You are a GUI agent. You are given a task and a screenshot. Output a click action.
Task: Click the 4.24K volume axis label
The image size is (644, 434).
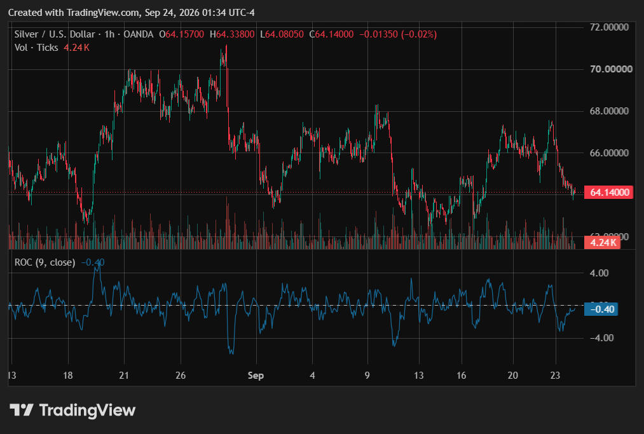pos(603,242)
